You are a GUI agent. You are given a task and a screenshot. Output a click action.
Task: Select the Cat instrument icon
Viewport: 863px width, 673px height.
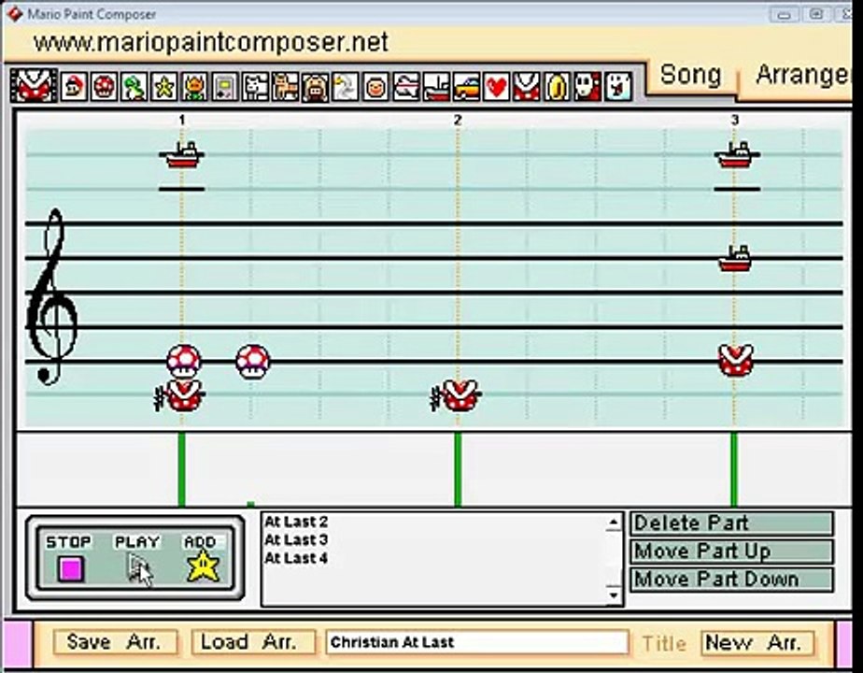click(285, 87)
